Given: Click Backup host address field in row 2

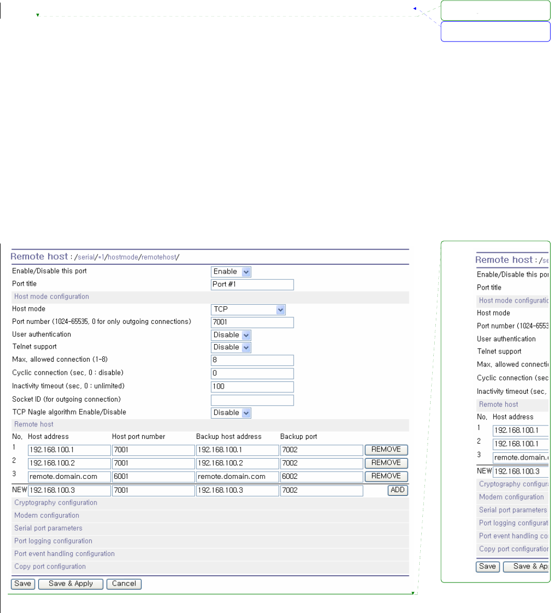Looking at the screenshot, I should point(238,463).
